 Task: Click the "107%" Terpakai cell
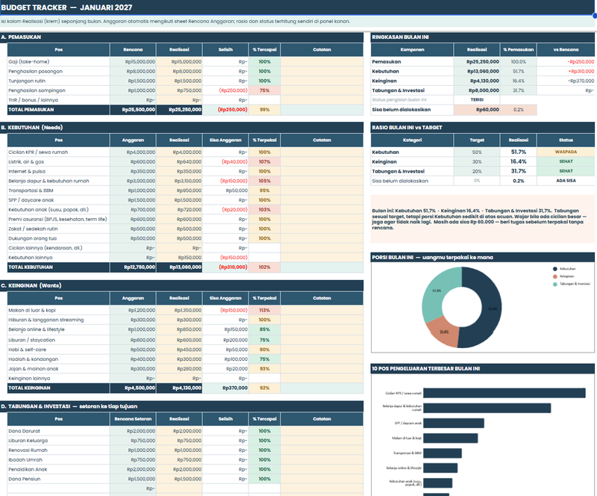264,161
